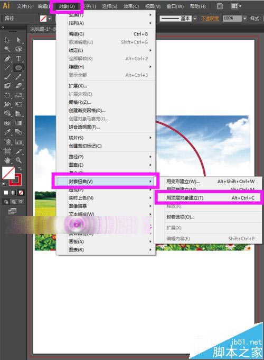Select the Scale tool
The image size is (264, 360).
tap(18, 95)
